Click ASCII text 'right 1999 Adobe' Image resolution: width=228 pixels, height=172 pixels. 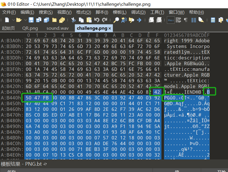(187, 41)
